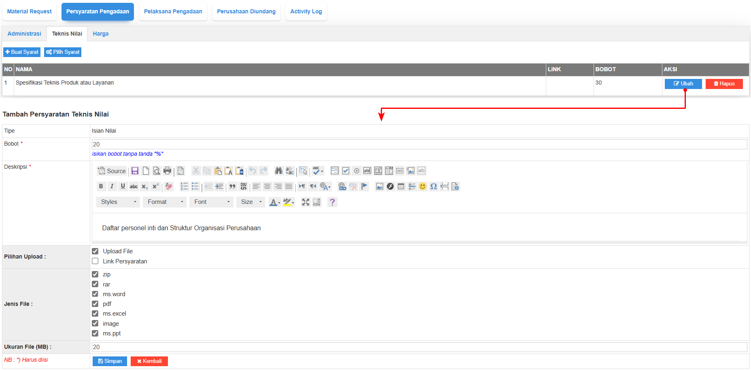Check the Link Persyaratan option

pyautogui.click(x=95, y=261)
